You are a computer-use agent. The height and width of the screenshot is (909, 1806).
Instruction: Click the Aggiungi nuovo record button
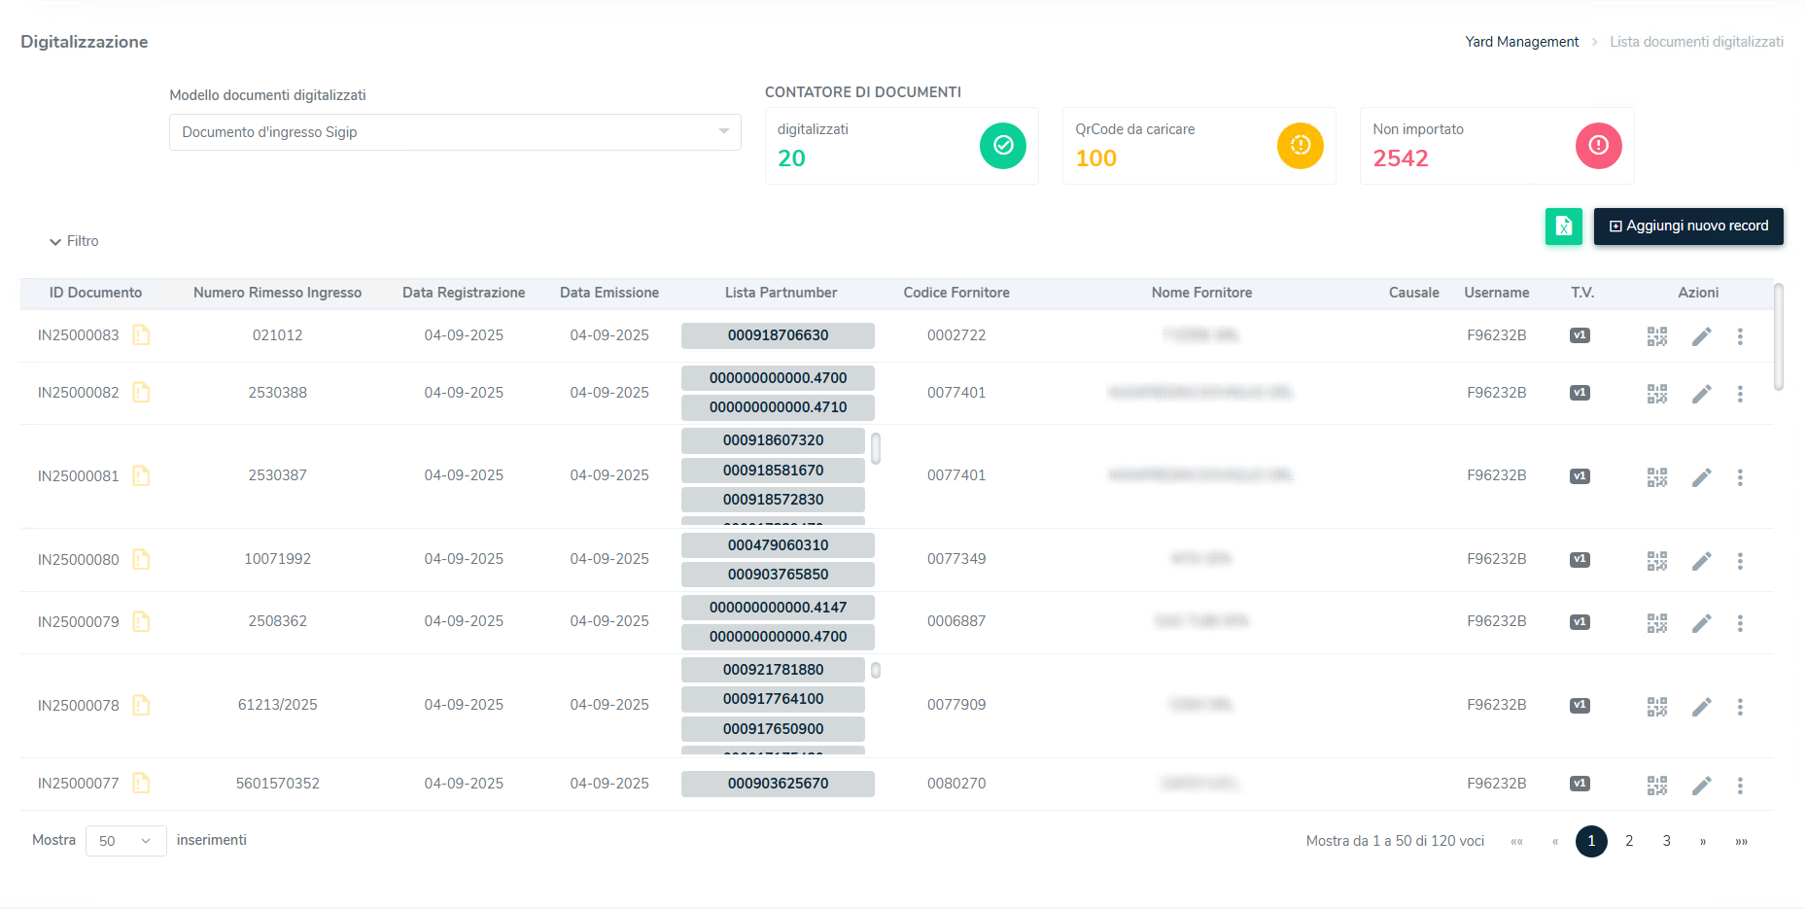click(1687, 227)
